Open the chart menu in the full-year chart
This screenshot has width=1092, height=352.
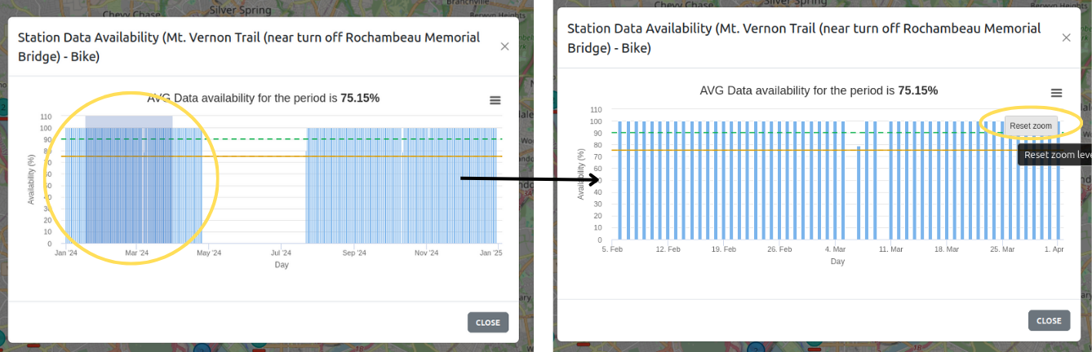tap(495, 100)
